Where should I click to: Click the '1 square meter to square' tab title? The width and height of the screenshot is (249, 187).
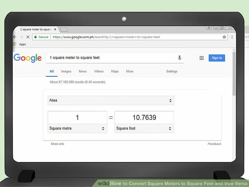36,29
